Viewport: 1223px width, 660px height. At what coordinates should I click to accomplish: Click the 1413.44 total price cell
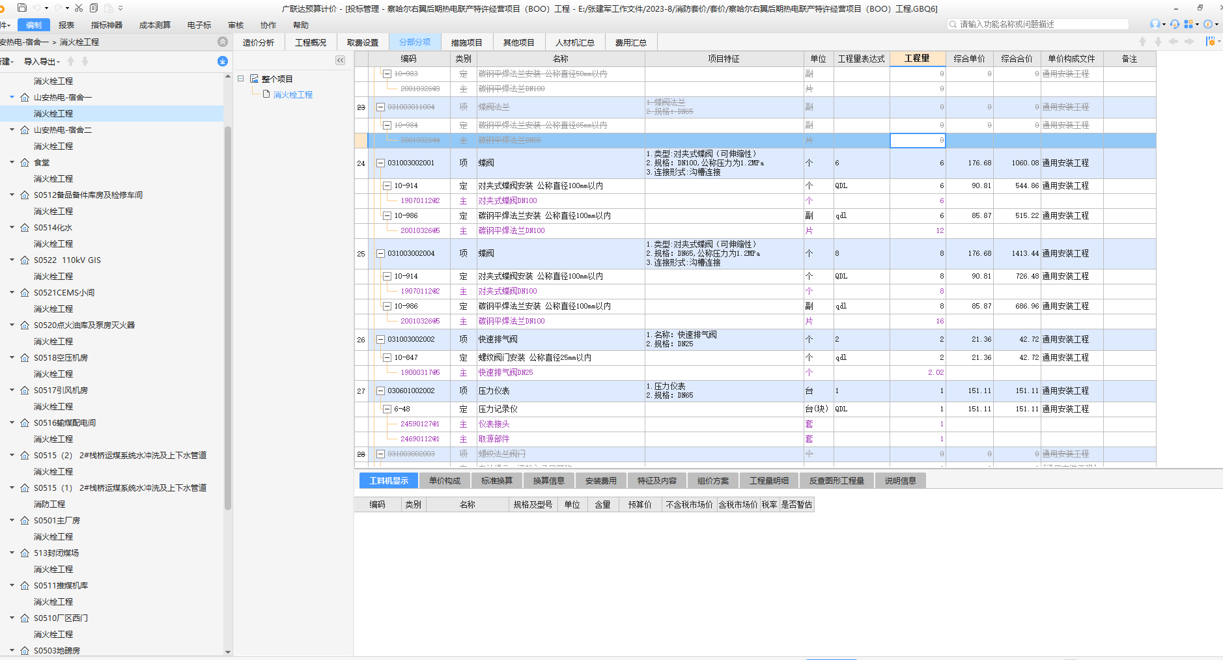point(1017,254)
